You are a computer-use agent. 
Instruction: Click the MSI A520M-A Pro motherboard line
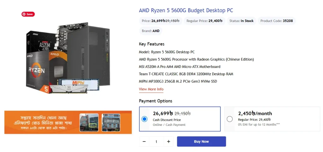click(179, 67)
